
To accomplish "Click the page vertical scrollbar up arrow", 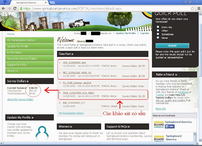I will [x=200, y=14].
